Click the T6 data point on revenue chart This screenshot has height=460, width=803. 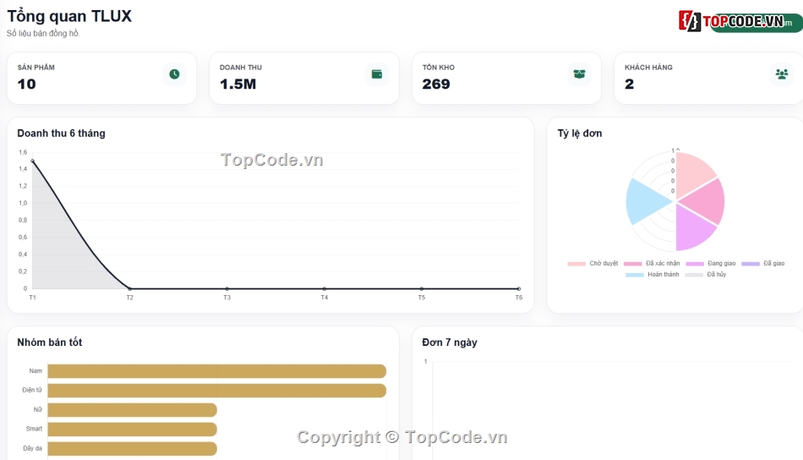point(519,289)
